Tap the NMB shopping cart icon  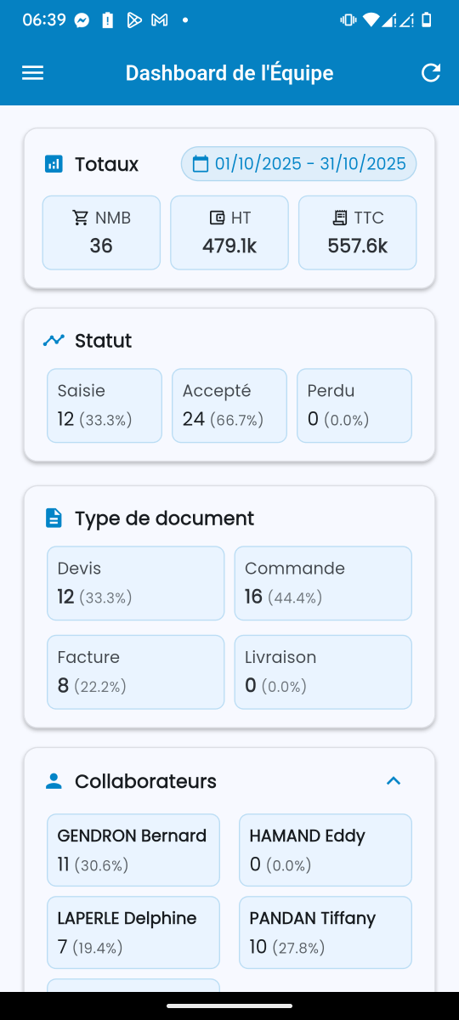(x=81, y=218)
